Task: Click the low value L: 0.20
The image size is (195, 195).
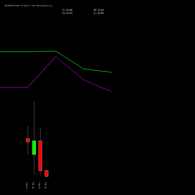Action: point(99,13)
